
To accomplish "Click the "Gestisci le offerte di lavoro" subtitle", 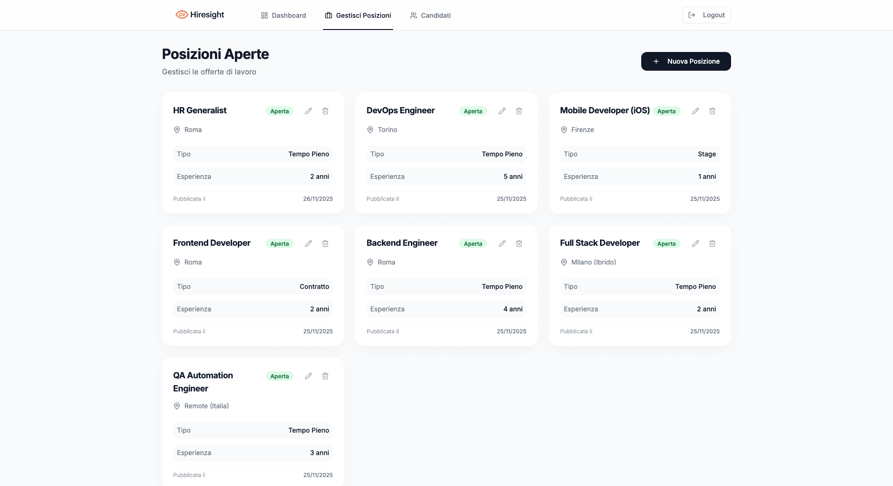I will pos(209,72).
